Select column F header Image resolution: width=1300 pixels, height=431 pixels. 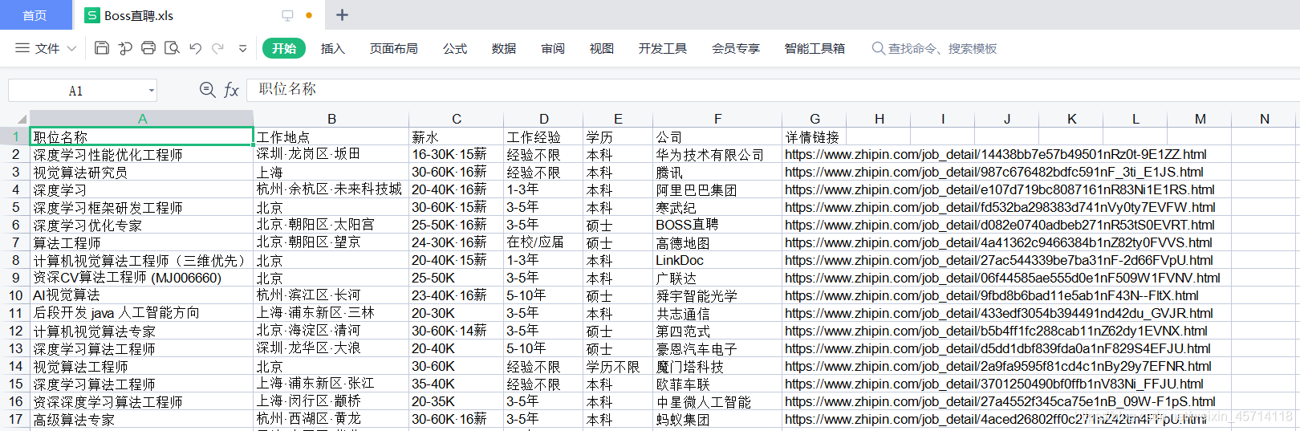[x=717, y=119]
